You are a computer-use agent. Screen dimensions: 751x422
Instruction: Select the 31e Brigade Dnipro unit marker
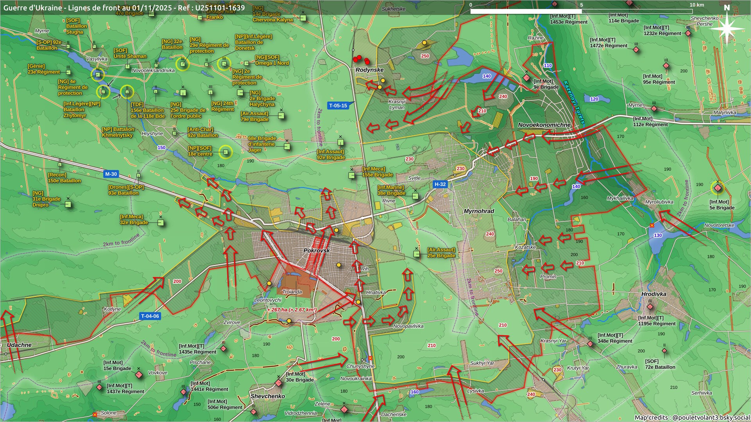click(68, 204)
